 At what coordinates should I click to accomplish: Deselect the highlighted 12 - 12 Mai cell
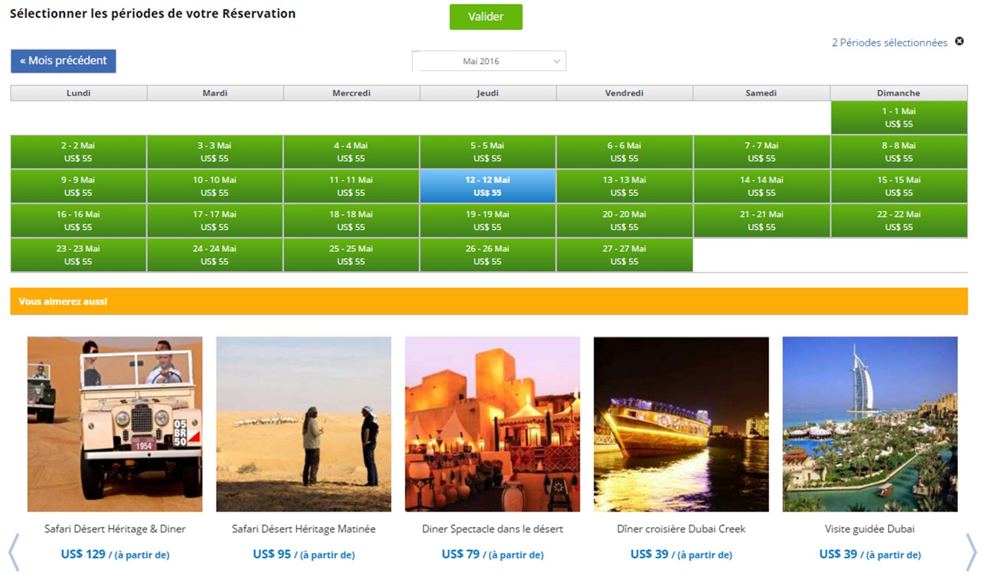pyautogui.click(x=487, y=186)
